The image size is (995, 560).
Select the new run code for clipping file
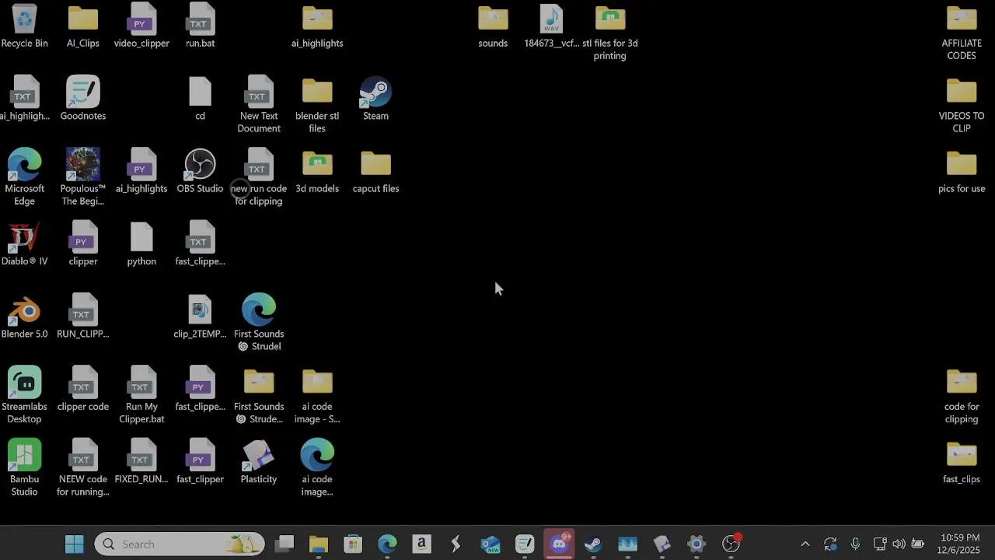point(259,177)
